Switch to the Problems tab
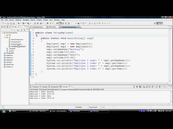Image resolution: width=173 pixels, height=129 pixels. pos(34,87)
